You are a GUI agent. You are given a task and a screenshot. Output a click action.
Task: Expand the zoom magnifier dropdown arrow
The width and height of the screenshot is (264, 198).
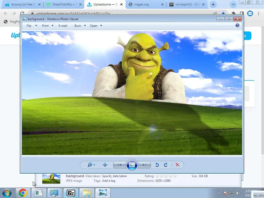click(x=94, y=165)
